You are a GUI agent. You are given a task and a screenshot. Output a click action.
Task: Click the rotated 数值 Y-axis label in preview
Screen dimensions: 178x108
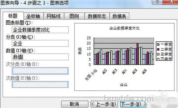(x=80, y=51)
